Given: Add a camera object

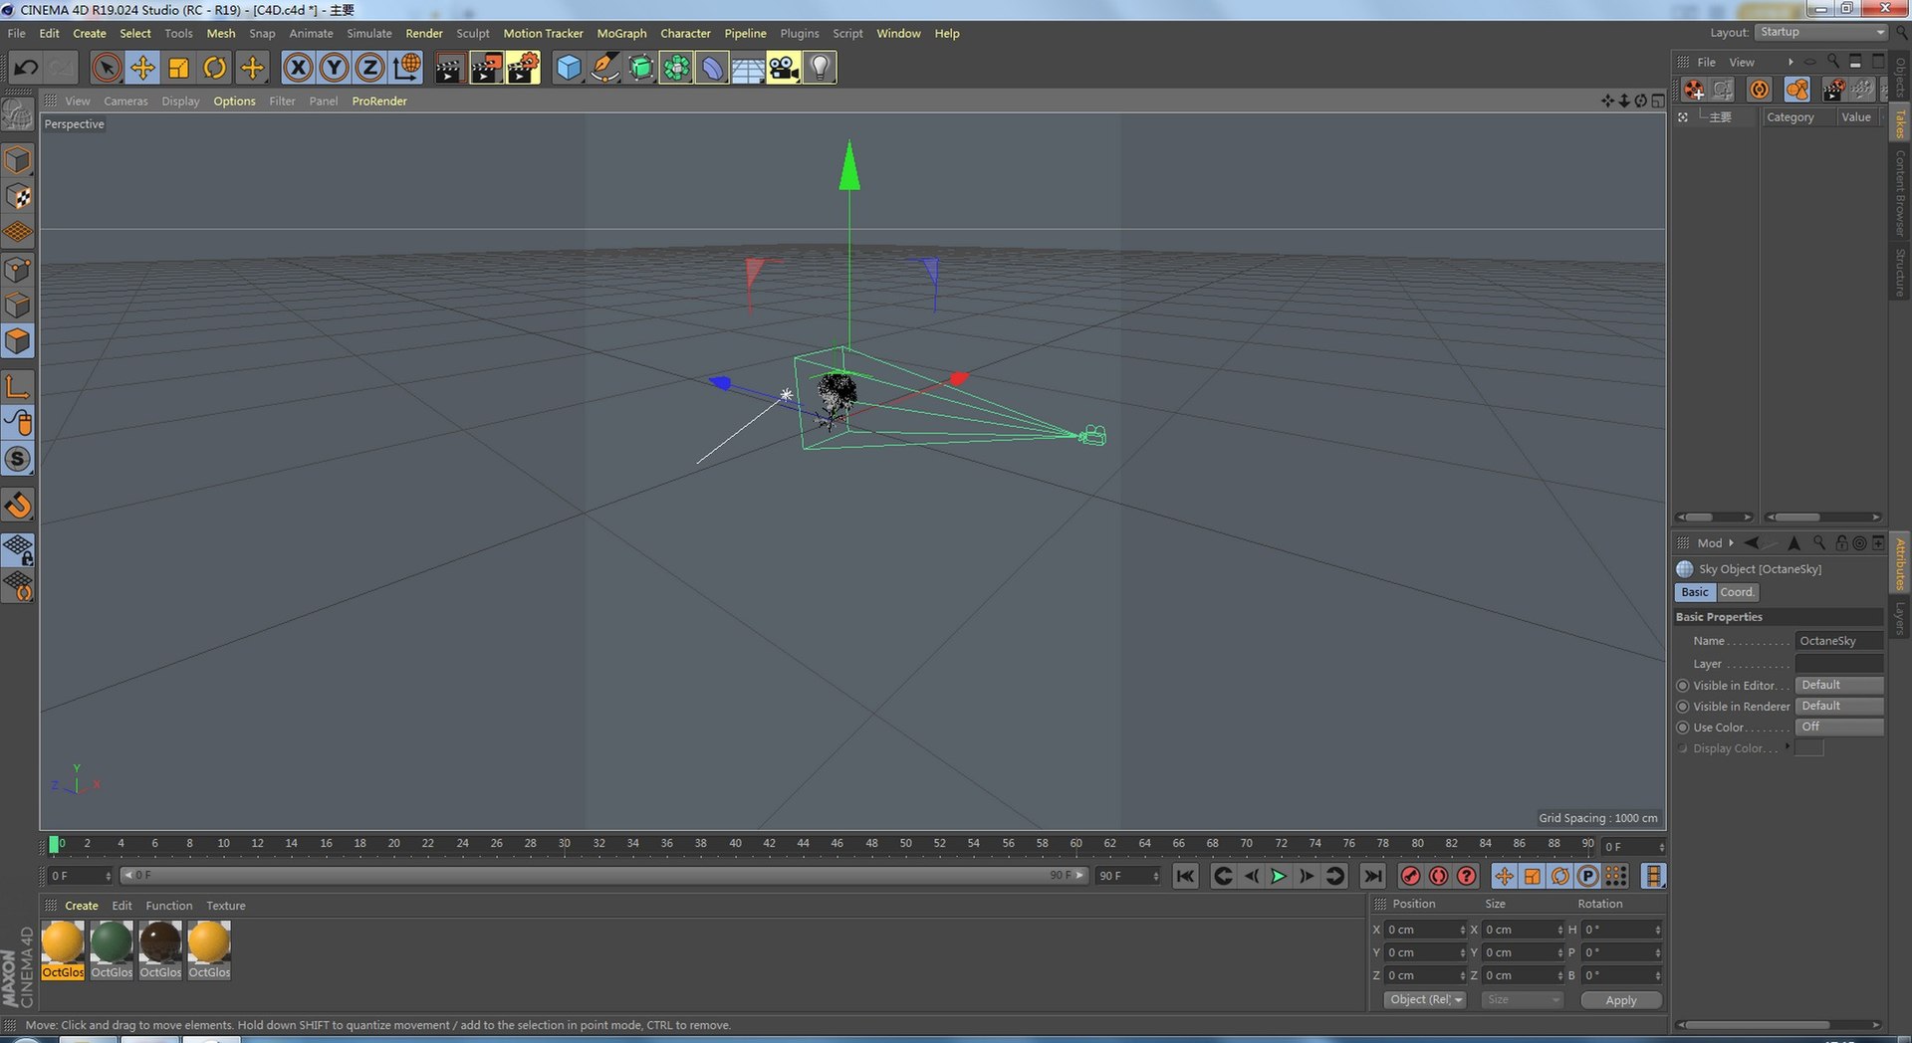Looking at the screenshot, I should click(784, 68).
